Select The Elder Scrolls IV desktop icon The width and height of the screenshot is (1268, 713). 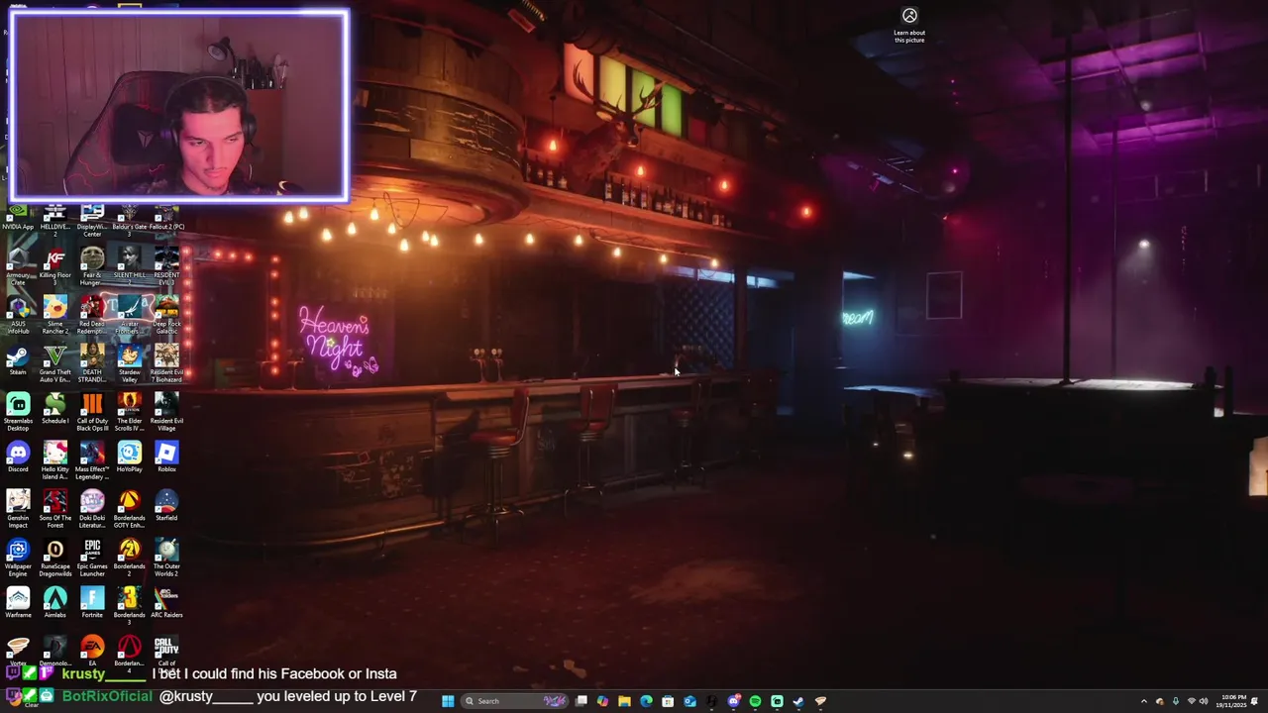(x=129, y=411)
